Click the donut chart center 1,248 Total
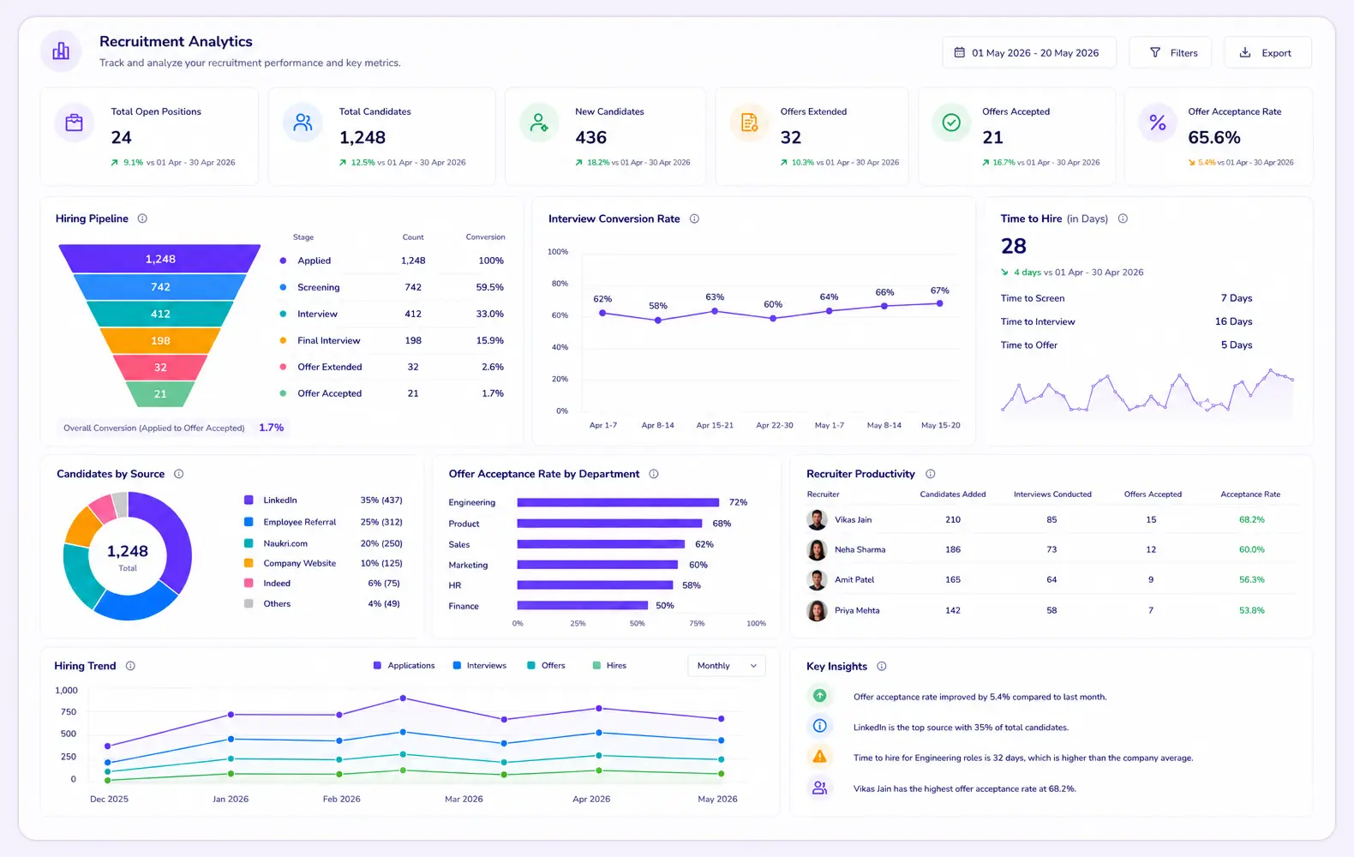The image size is (1354, 857). coord(128,557)
